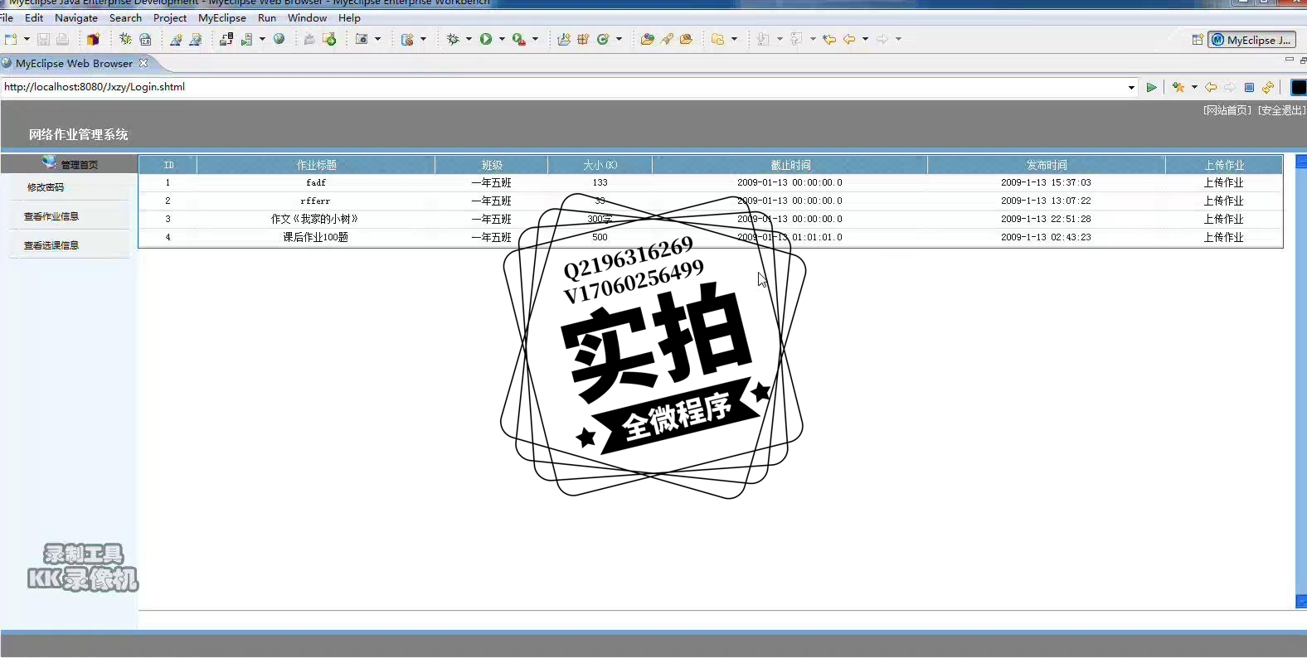This screenshot has width=1307, height=658.
Task: Click the 课后作业100题 title cell
Action: click(x=316, y=237)
